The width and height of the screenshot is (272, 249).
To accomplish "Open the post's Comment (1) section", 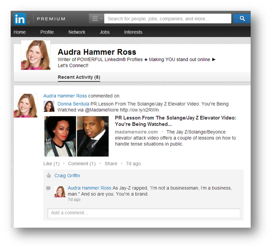I will 82,163.
